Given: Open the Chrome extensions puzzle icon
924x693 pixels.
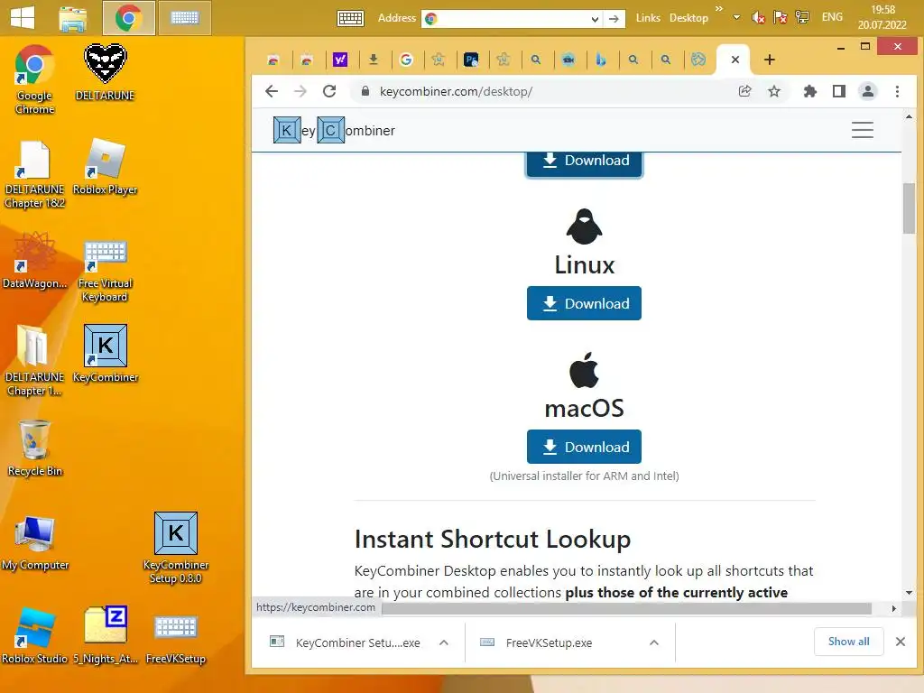Looking at the screenshot, I should pos(810,91).
